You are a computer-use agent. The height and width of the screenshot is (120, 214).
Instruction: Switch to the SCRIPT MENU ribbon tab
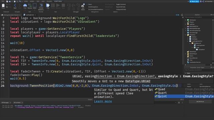(x=58, y=1)
